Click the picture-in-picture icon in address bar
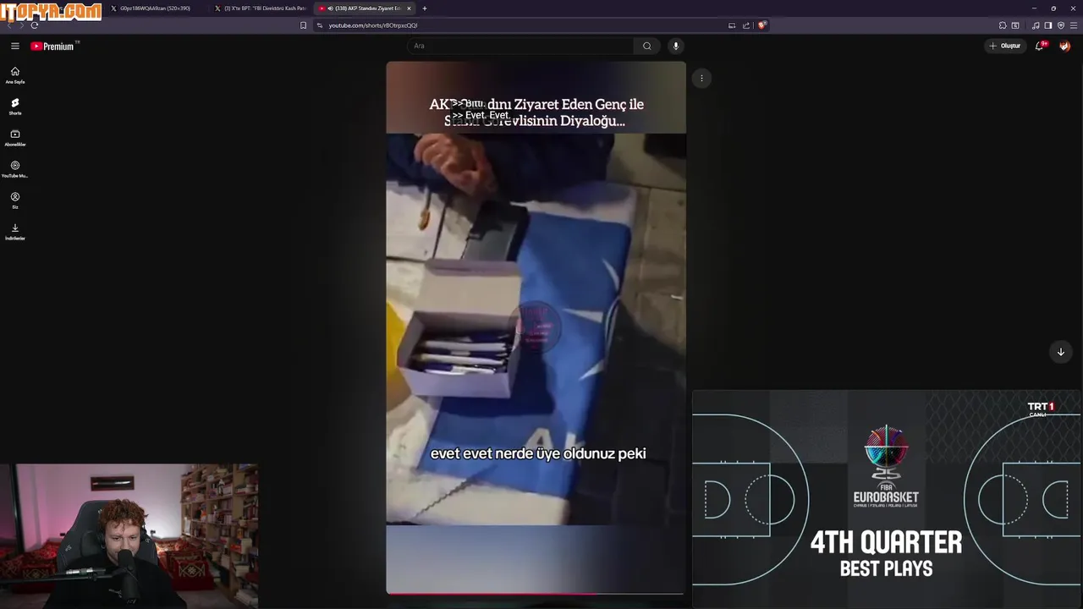Screen dimensions: 1083x609 point(732,25)
